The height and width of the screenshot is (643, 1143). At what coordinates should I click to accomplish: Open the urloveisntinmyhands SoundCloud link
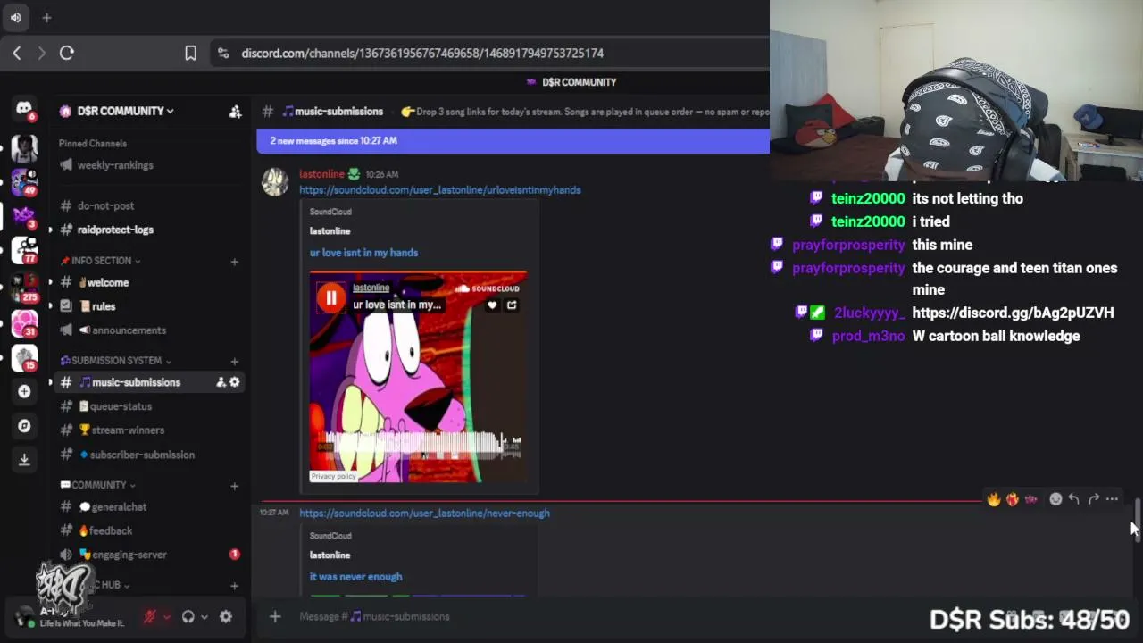(x=439, y=190)
